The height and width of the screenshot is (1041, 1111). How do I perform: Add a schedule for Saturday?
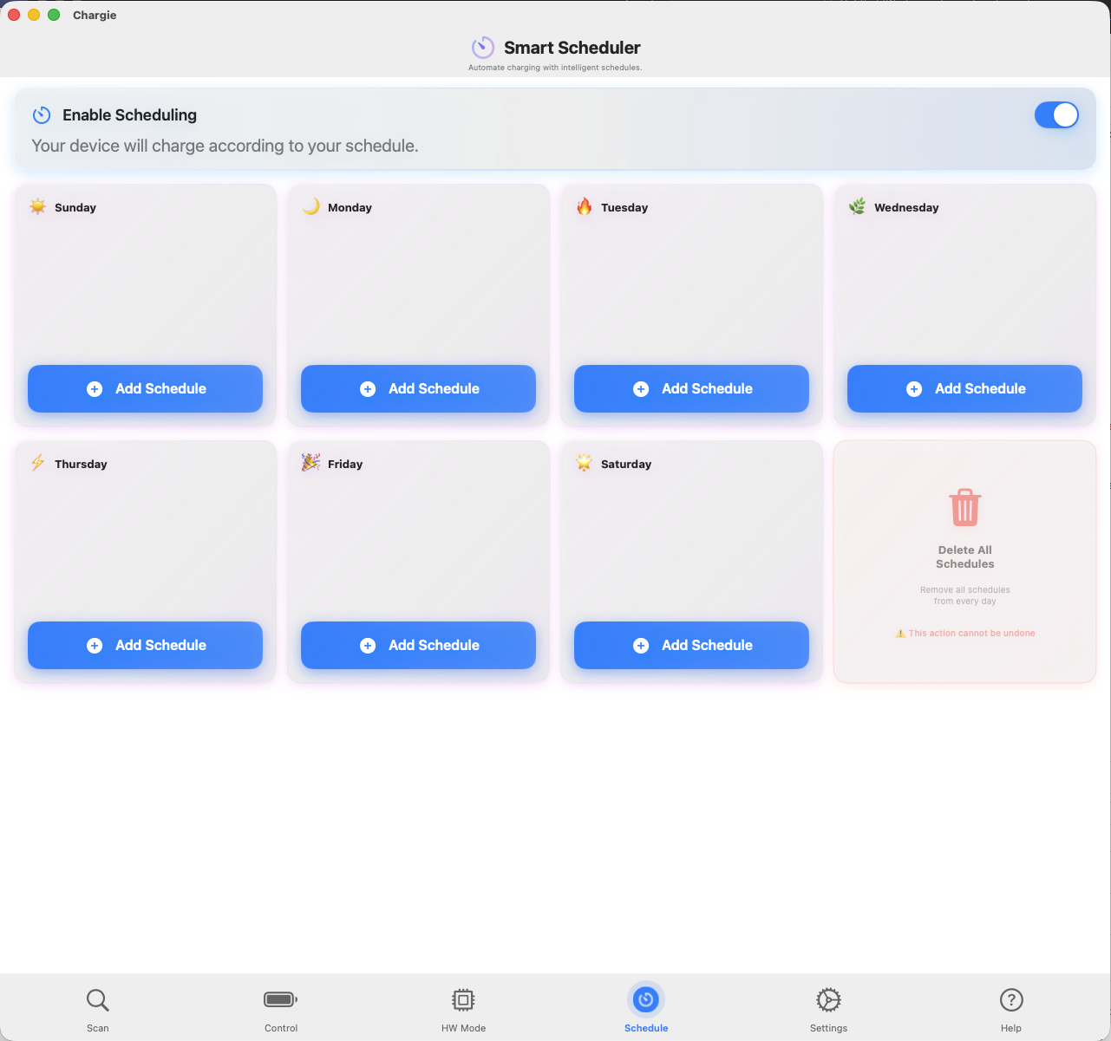pyautogui.click(x=691, y=645)
